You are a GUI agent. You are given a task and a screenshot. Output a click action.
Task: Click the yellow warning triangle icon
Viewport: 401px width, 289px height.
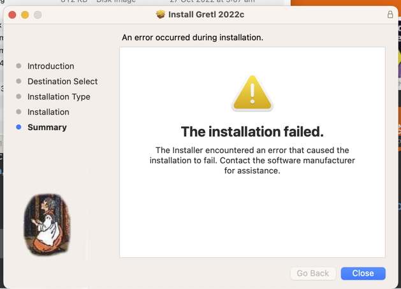pyautogui.click(x=252, y=93)
